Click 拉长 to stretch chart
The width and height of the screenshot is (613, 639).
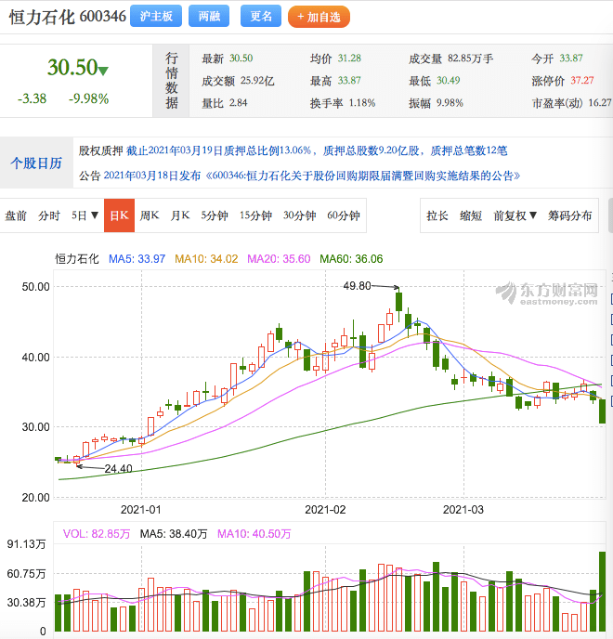pyautogui.click(x=437, y=215)
